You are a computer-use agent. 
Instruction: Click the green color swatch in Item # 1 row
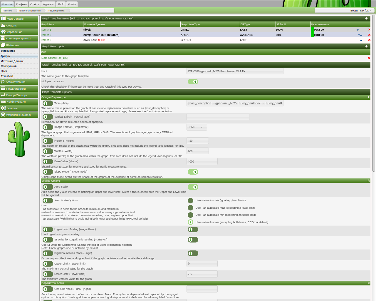(x=312, y=30)
